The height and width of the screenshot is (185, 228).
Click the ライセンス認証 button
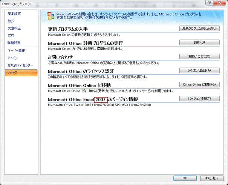[x=199, y=71]
